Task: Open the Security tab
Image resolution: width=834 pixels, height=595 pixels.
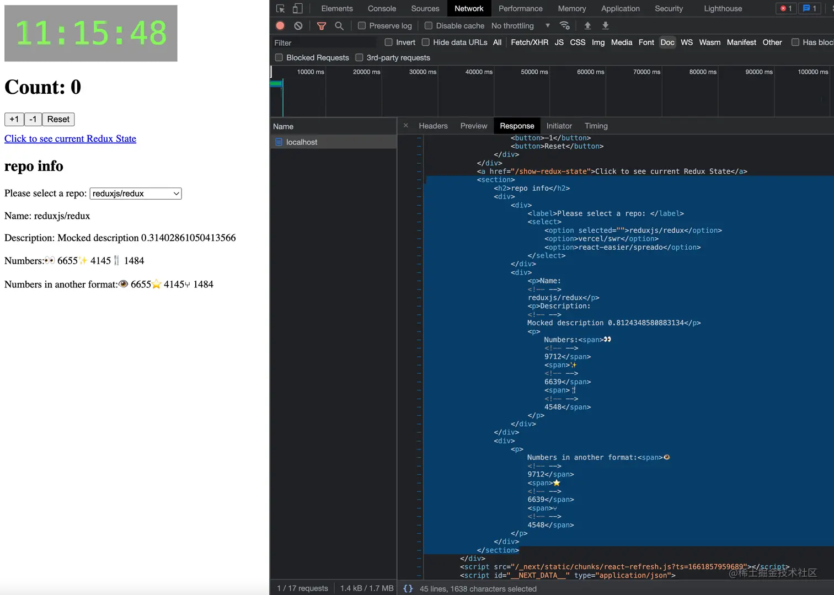Action: pos(669,9)
